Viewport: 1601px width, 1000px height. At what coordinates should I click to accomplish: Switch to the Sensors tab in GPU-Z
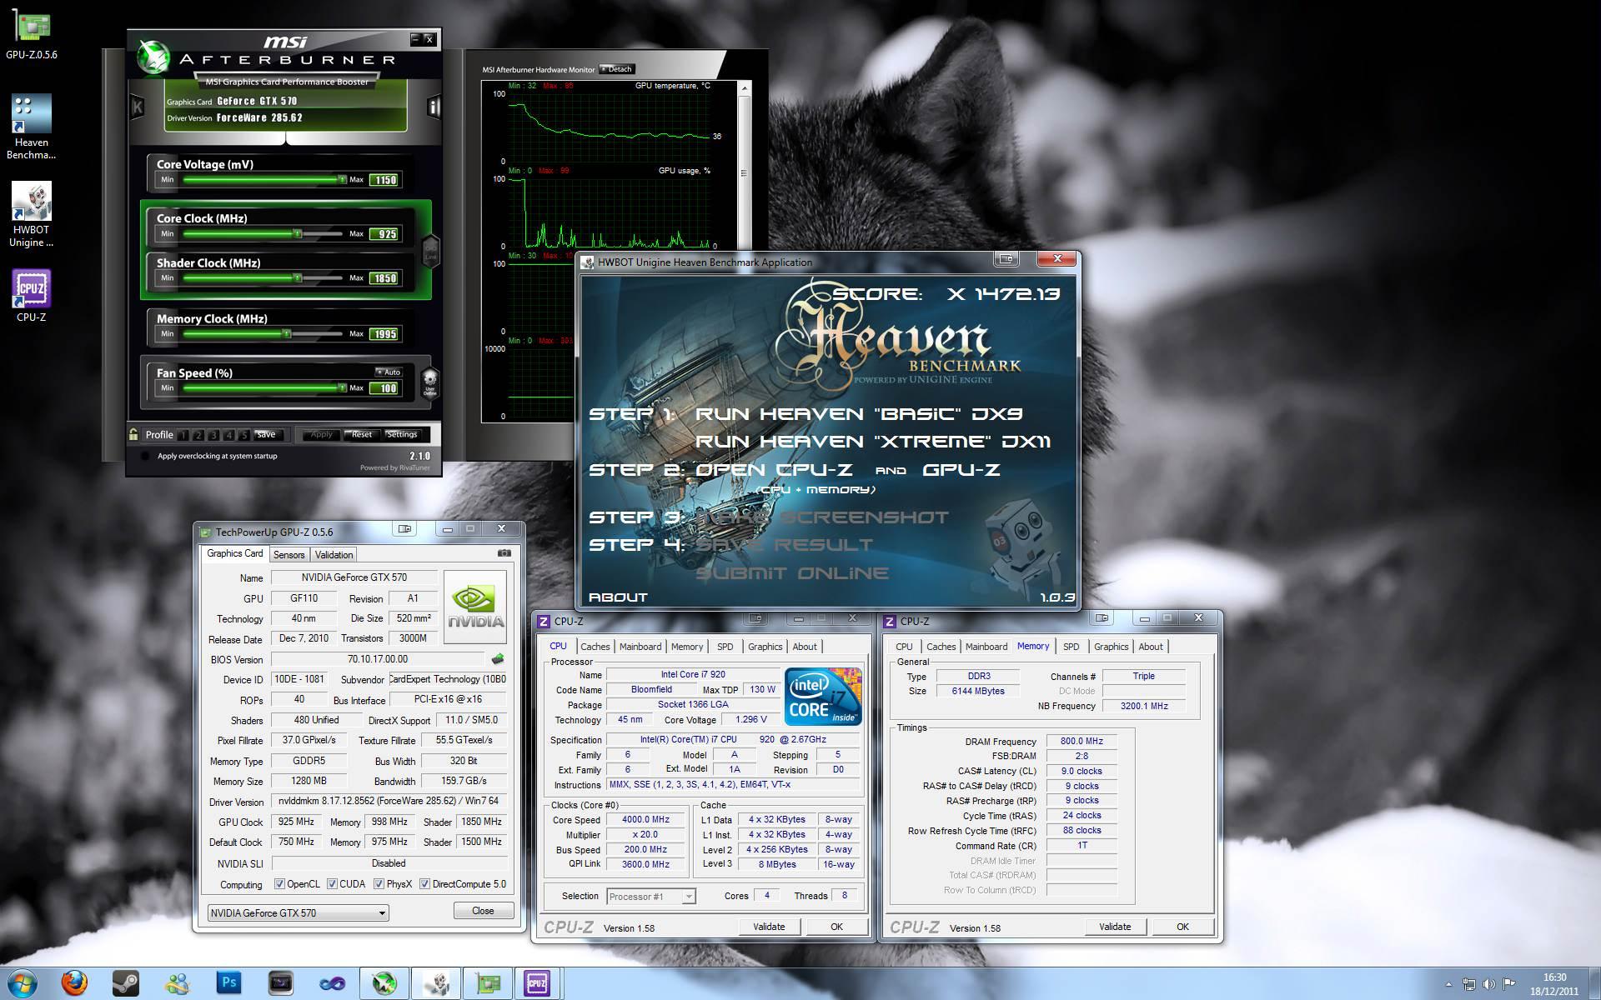click(x=289, y=555)
